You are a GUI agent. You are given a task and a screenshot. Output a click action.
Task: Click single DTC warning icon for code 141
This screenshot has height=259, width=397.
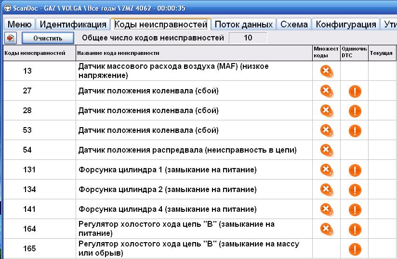pyautogui.click(x=355, y=210)
